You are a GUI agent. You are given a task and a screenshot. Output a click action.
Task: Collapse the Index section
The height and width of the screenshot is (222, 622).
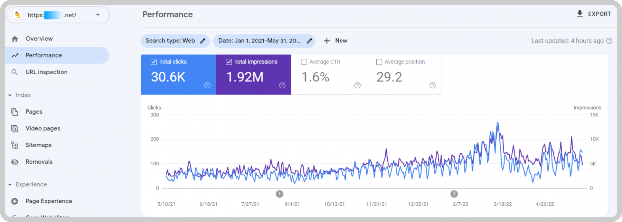(10, 95)
